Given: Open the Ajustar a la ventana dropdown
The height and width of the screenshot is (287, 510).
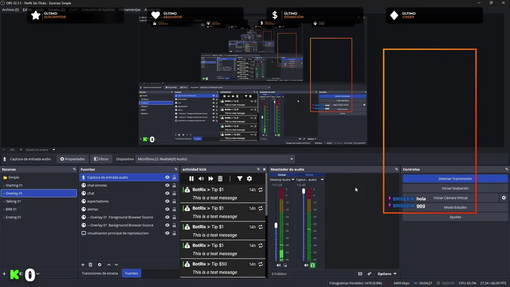Looking at the screenshot, I should pos(53,150).
